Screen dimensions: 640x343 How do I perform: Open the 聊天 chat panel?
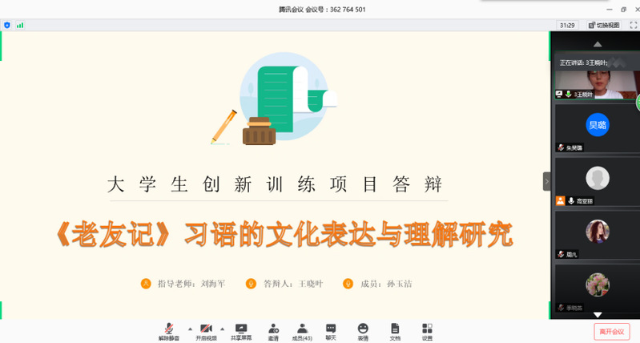(x=331, y=331)
